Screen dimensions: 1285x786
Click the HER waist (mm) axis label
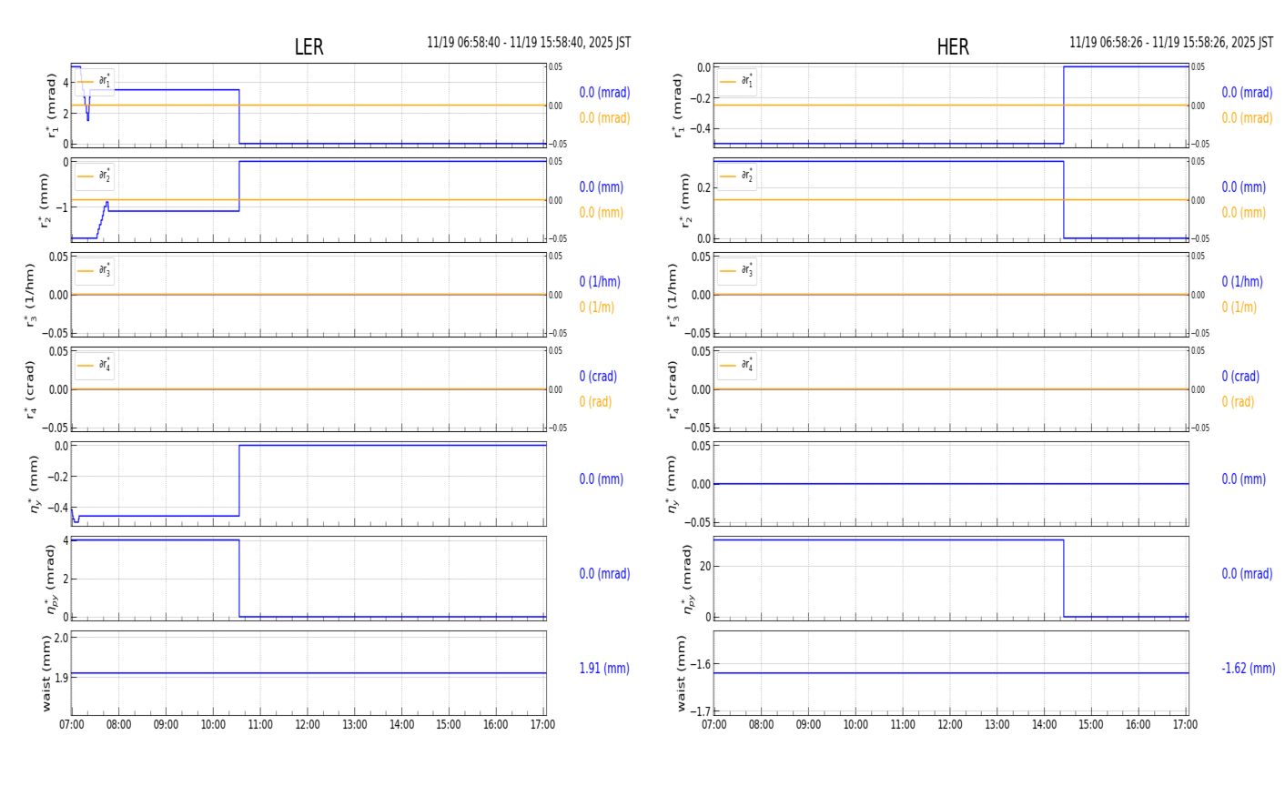683,673
